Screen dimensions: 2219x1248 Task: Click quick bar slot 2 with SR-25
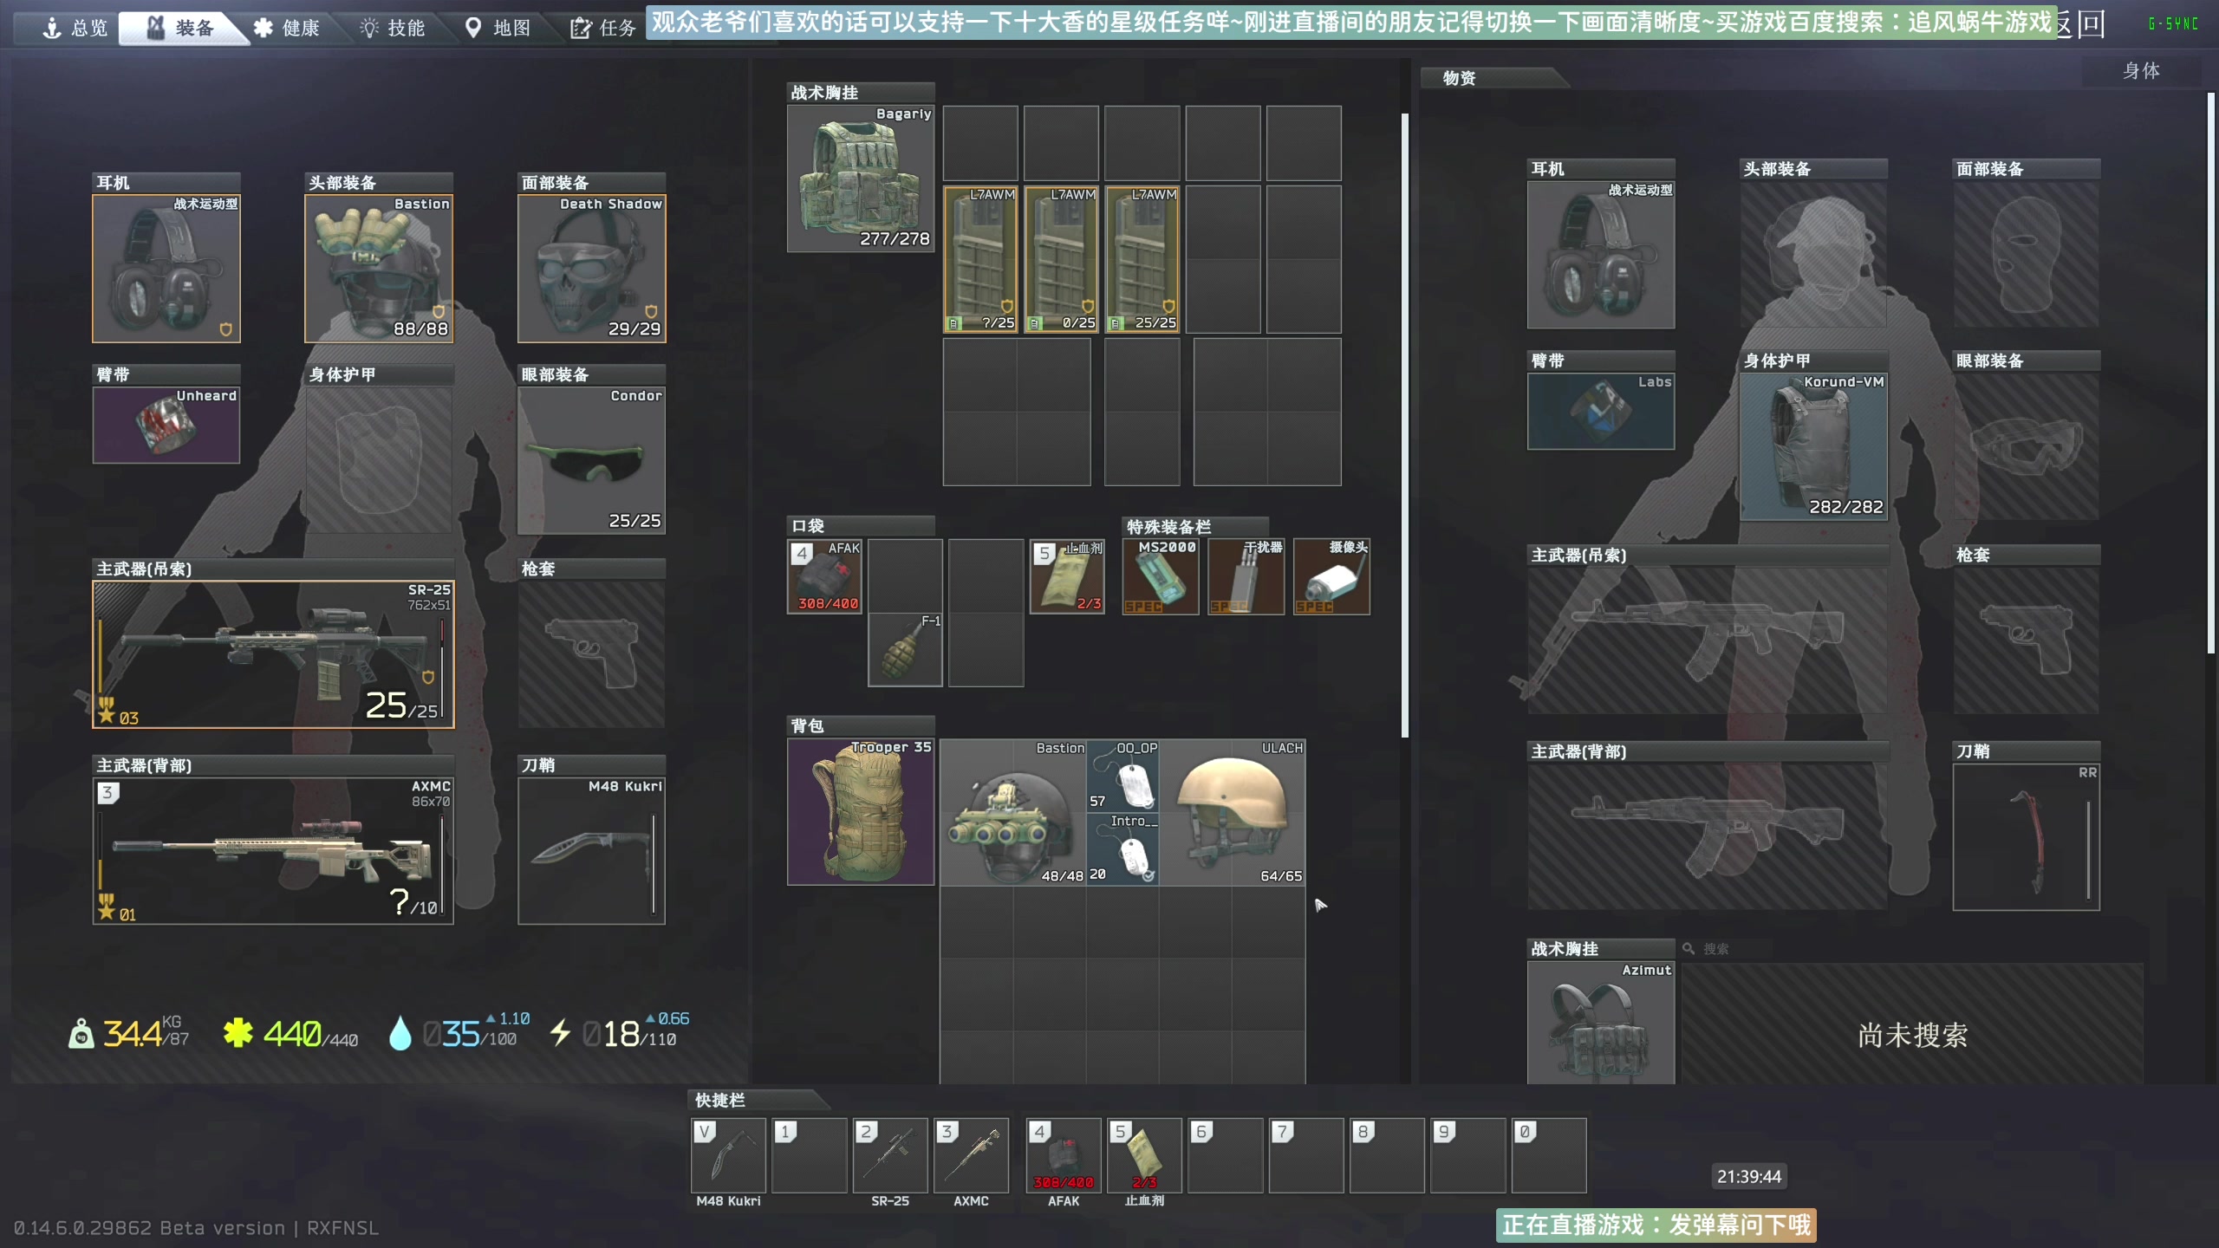pos(890,1155)
